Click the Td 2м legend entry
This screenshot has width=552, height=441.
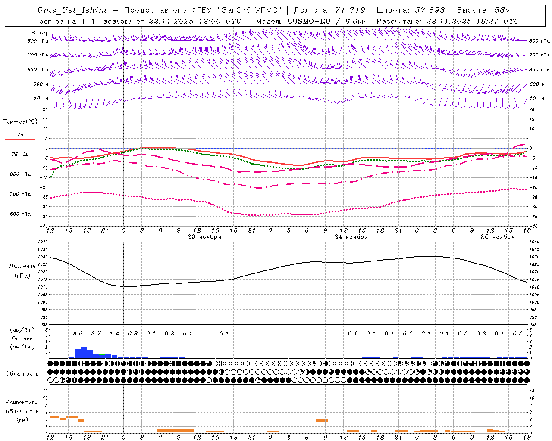[x=20, y=154]
